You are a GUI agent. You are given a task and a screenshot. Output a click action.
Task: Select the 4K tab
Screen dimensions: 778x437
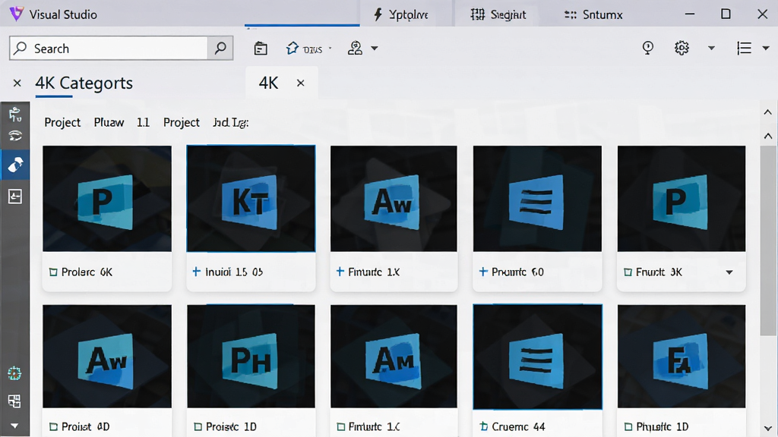pos(268,83)
